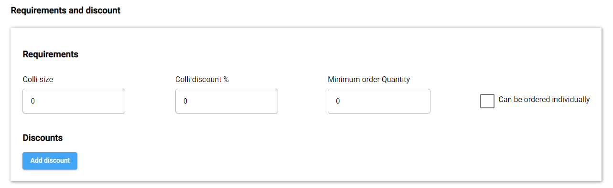Click into the Minimum order Quantity field

click(x=379, y=101)
